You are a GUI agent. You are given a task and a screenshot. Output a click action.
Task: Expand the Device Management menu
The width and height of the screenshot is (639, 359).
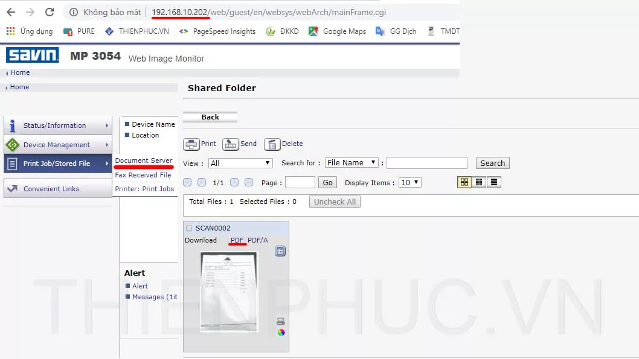click(x=57, y=145)
